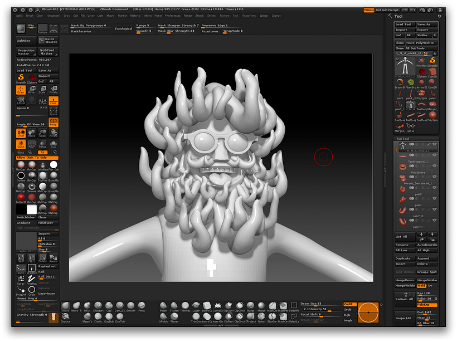
Task: Open the Stroke menu
Action: (212, 16)
